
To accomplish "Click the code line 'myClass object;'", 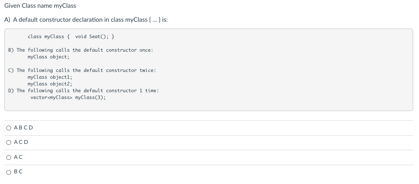I will click(48, 57).
